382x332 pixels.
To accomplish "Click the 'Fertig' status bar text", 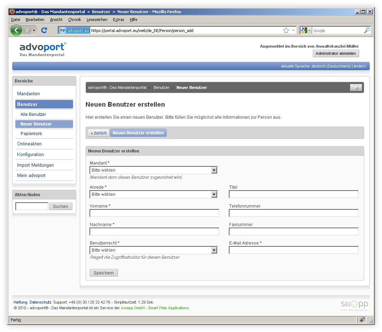I will (x=16, y=320).
